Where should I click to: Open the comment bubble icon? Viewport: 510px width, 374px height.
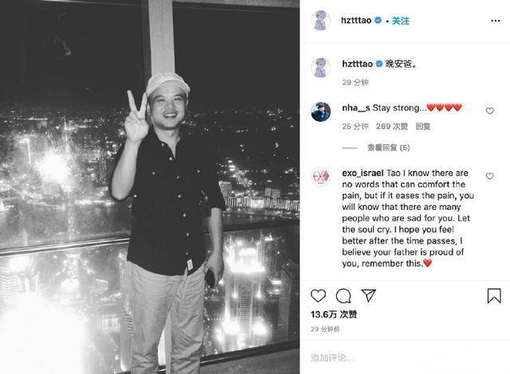tap(343, 296)
